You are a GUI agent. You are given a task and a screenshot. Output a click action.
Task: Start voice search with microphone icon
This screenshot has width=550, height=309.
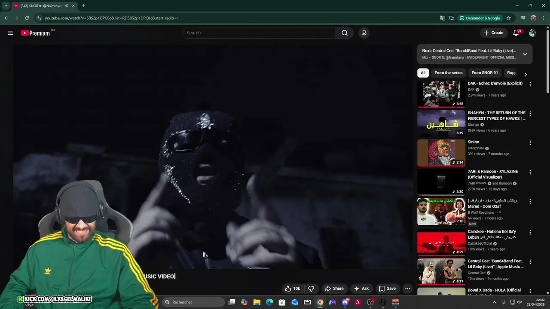click(364, 33)
